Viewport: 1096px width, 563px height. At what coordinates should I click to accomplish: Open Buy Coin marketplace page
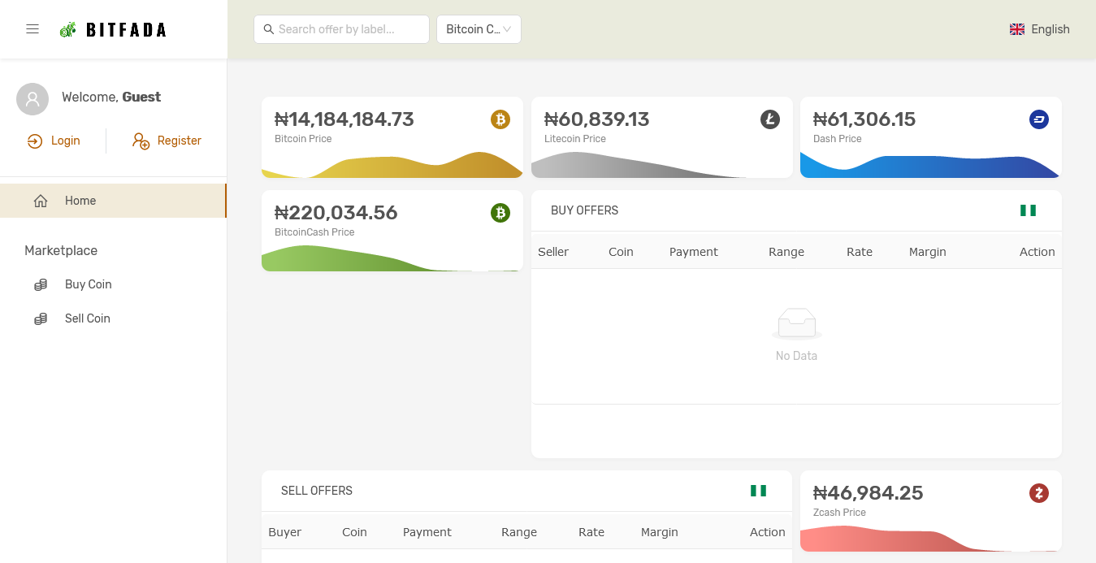click(x=88, y=284)
